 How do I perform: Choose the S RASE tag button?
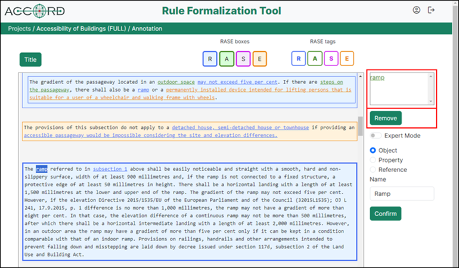tap(331, 58)
